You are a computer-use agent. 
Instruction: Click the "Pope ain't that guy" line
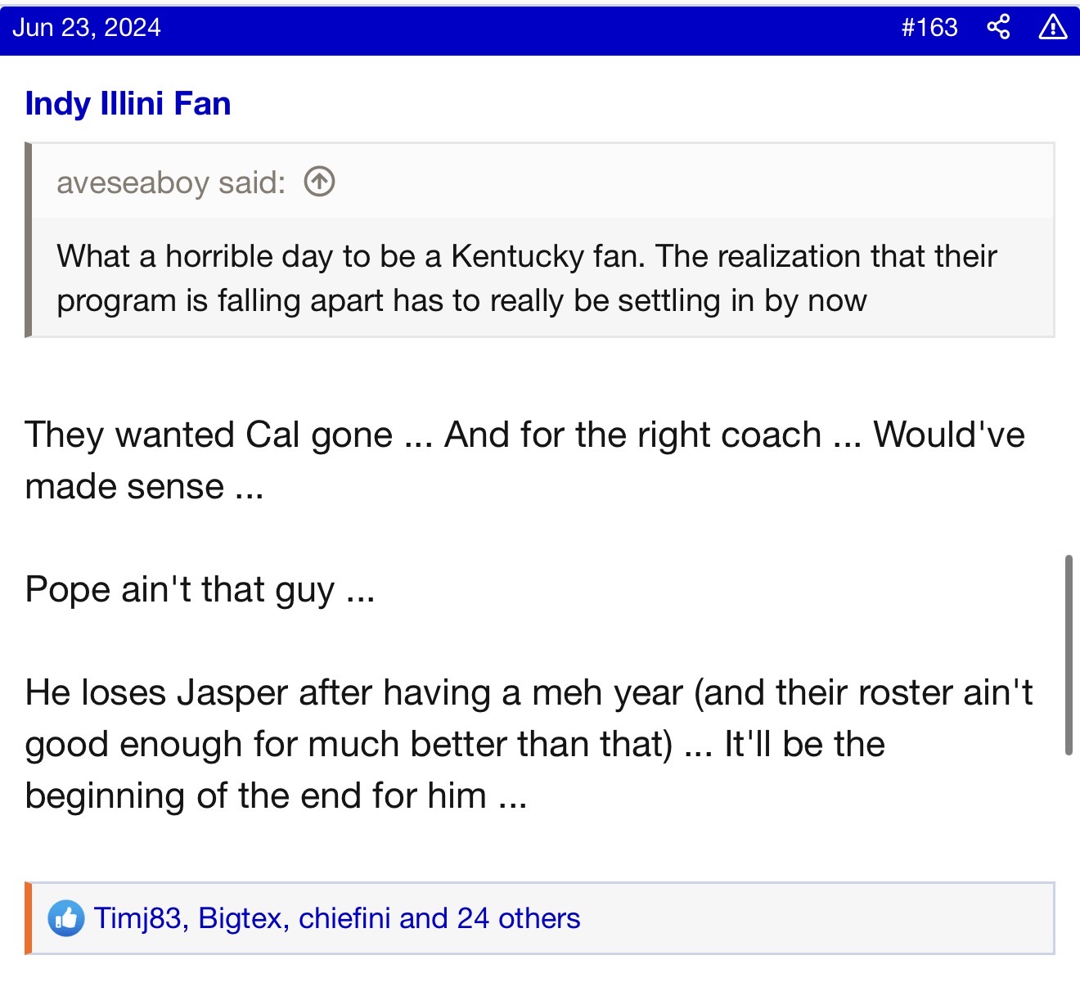click(200, 589)
